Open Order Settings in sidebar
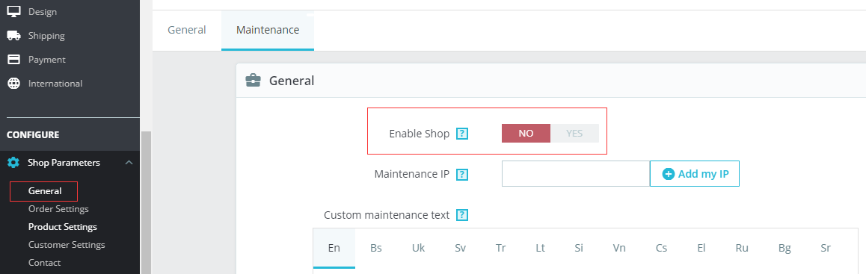Image resolution: width=866 pixels, height=274 pixels. click(58, 209)
